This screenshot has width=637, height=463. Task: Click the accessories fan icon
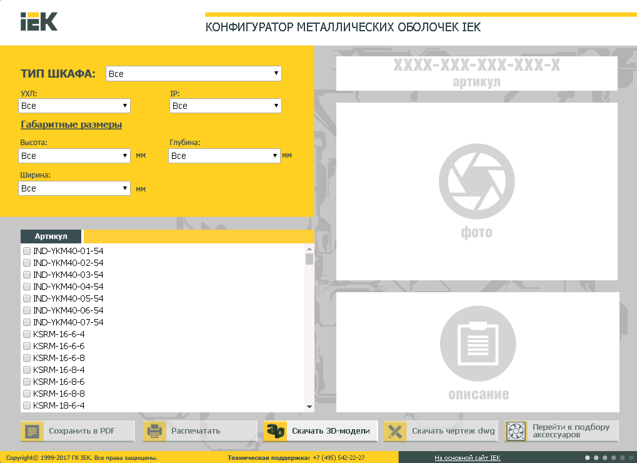[x=516, y=431]
